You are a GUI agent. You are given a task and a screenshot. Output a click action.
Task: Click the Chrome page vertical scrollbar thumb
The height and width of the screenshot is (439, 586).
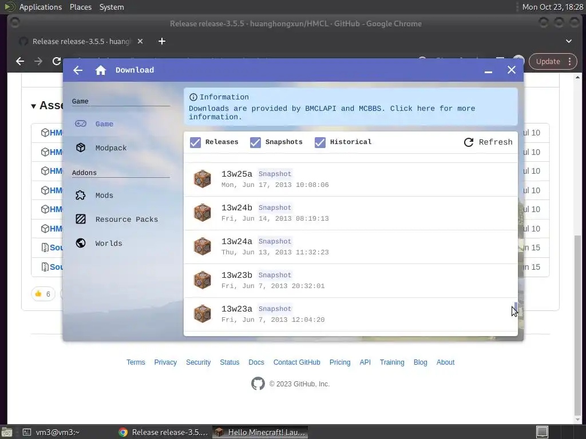pyautogui.click(x=578, y=325)
